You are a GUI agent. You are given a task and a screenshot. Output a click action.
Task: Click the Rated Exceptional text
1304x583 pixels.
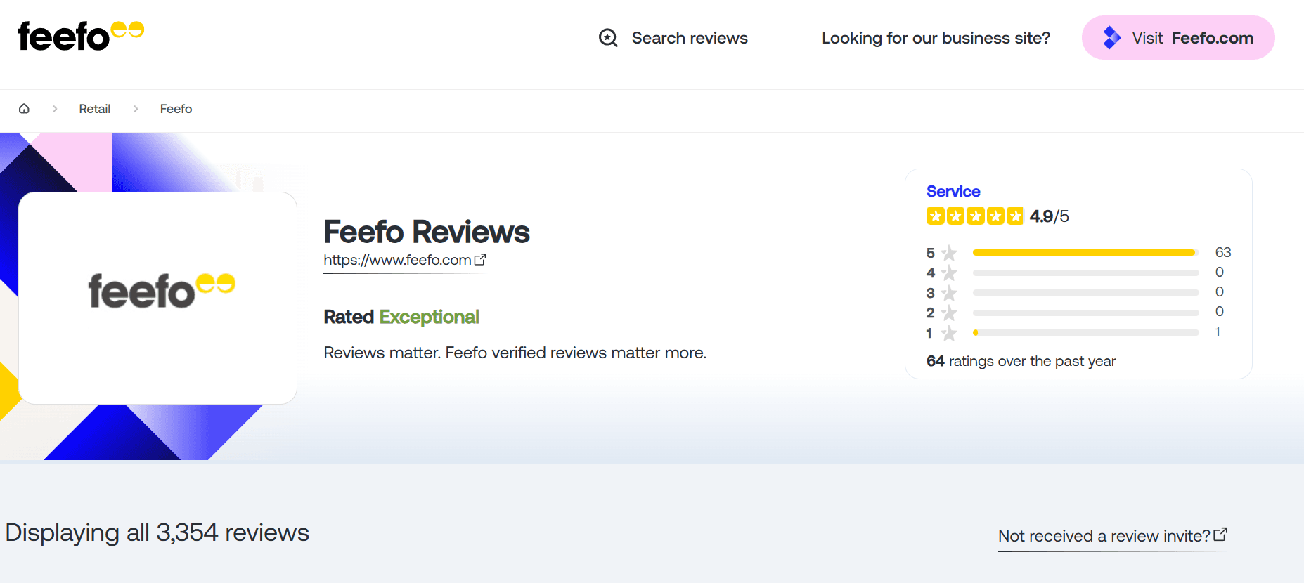[x=401, y=317]
